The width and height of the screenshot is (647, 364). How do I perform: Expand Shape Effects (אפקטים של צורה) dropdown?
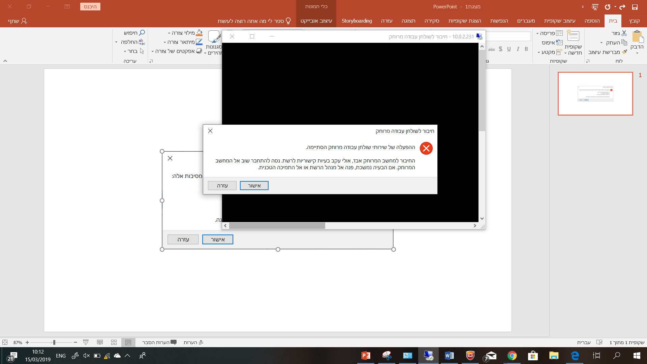click(153, 52)
